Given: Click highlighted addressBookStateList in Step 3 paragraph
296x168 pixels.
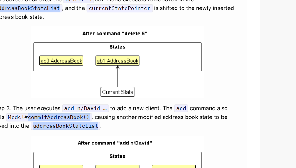Looking at the screenshot, I should click(65, 126).
